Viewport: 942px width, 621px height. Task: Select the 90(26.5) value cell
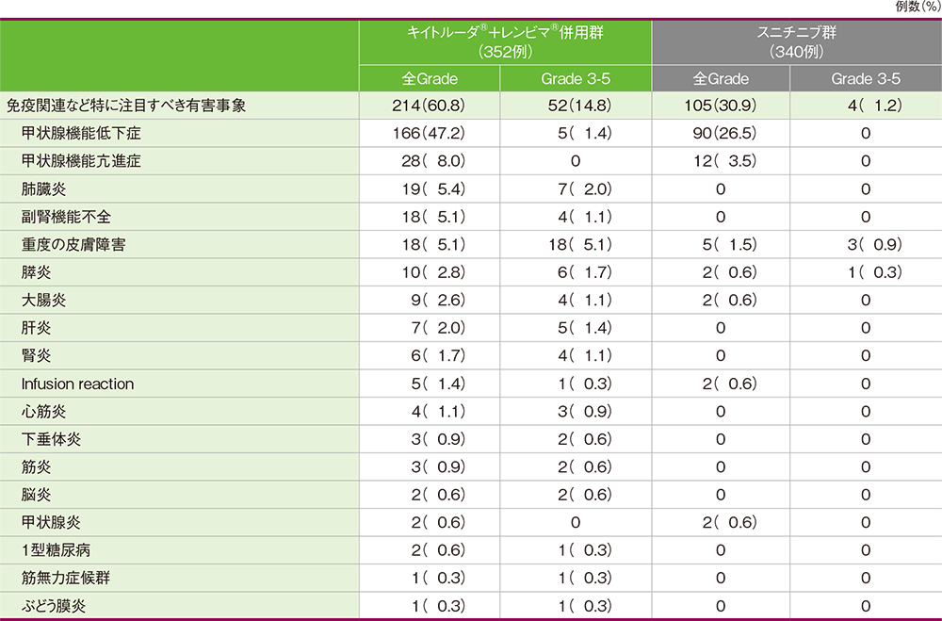tap(721, 133)
